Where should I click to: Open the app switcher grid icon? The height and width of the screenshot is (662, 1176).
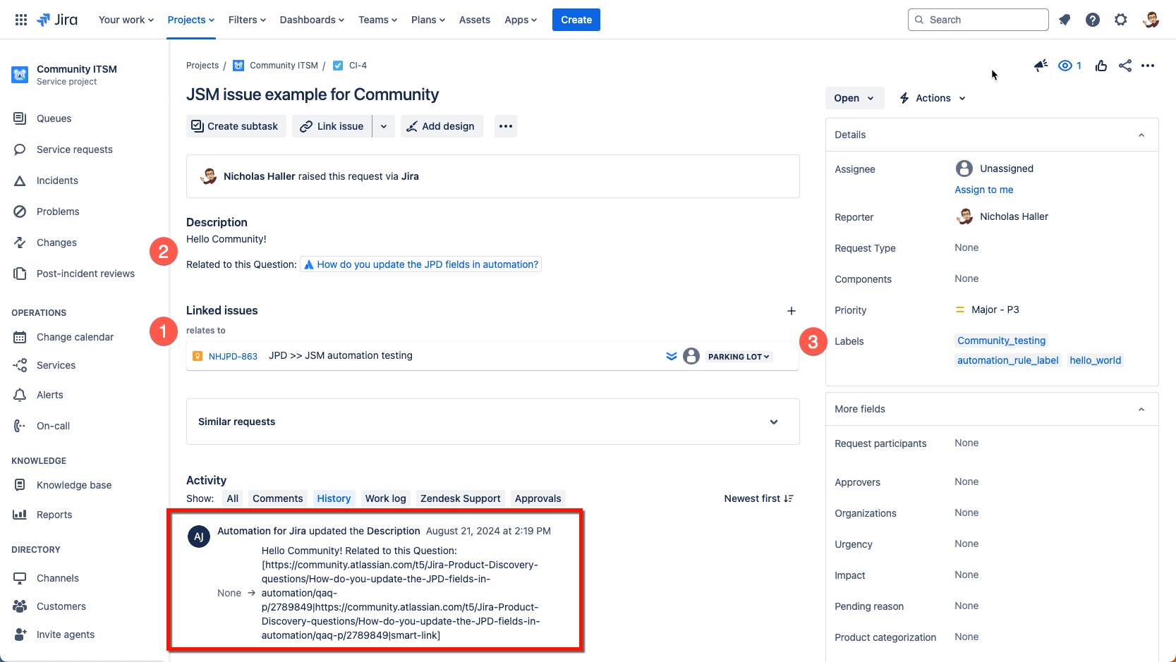coord(20,19)
